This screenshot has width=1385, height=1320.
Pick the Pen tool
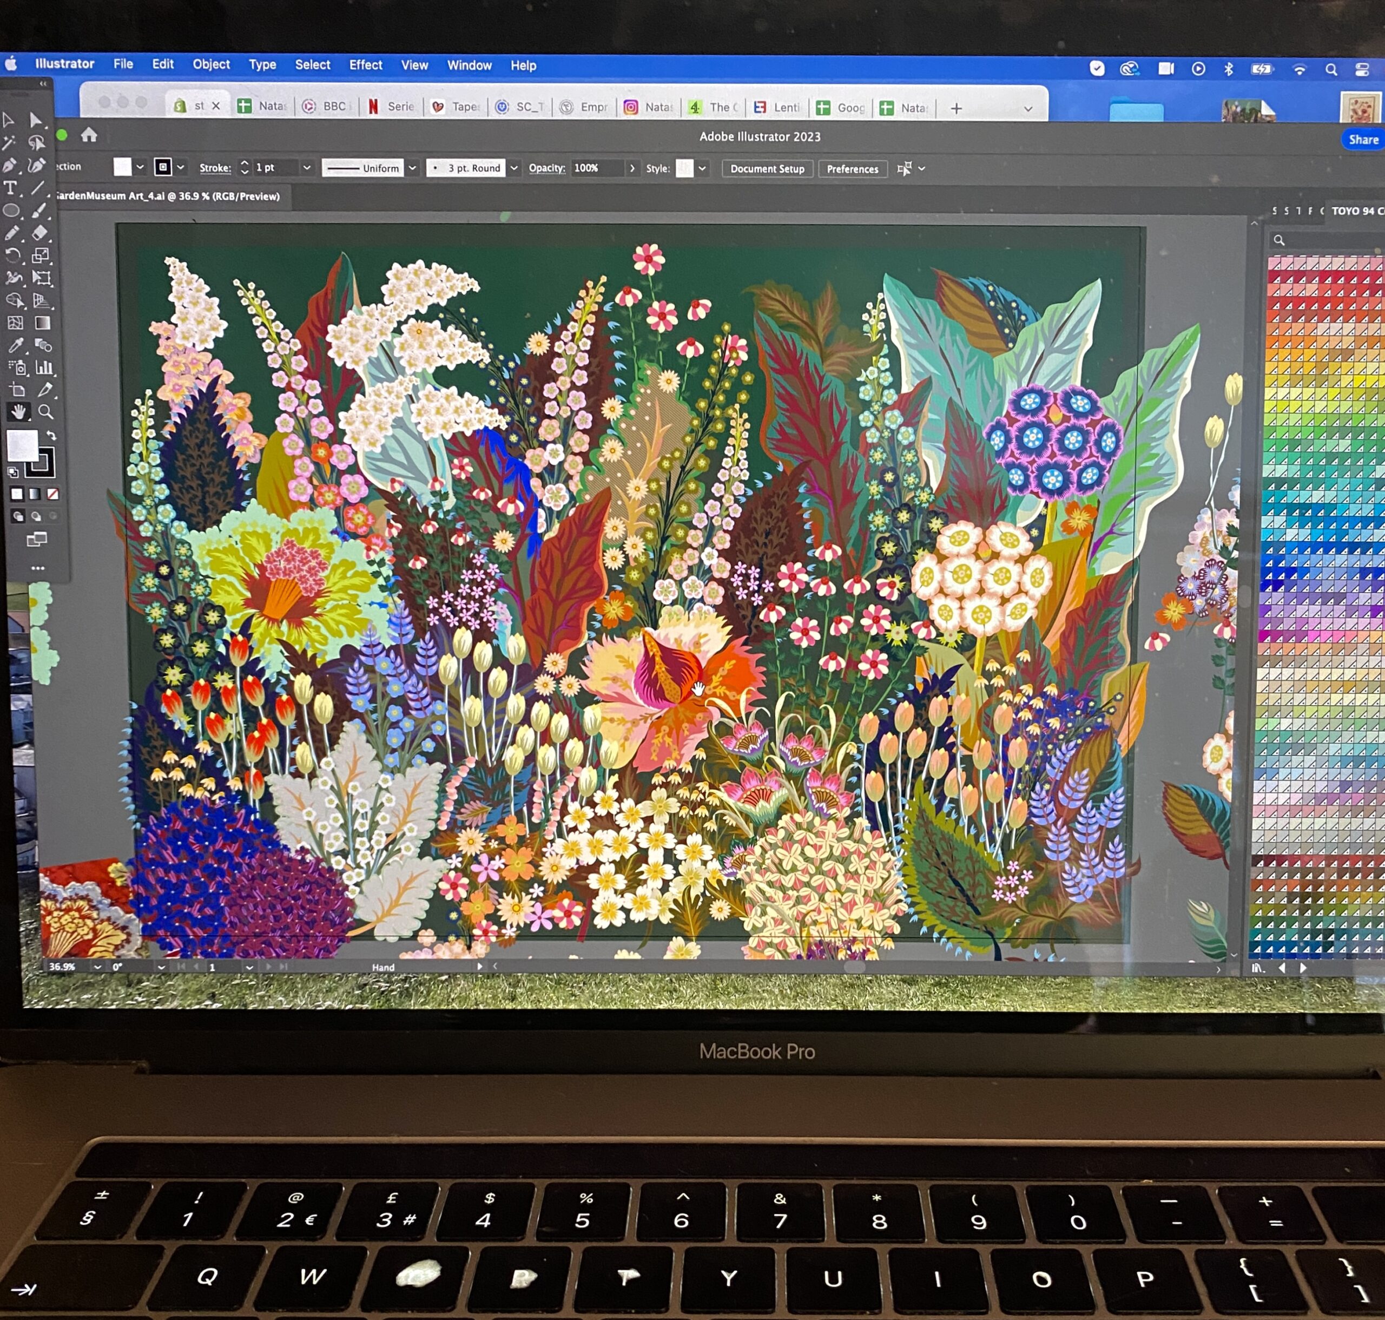[10, 166]
